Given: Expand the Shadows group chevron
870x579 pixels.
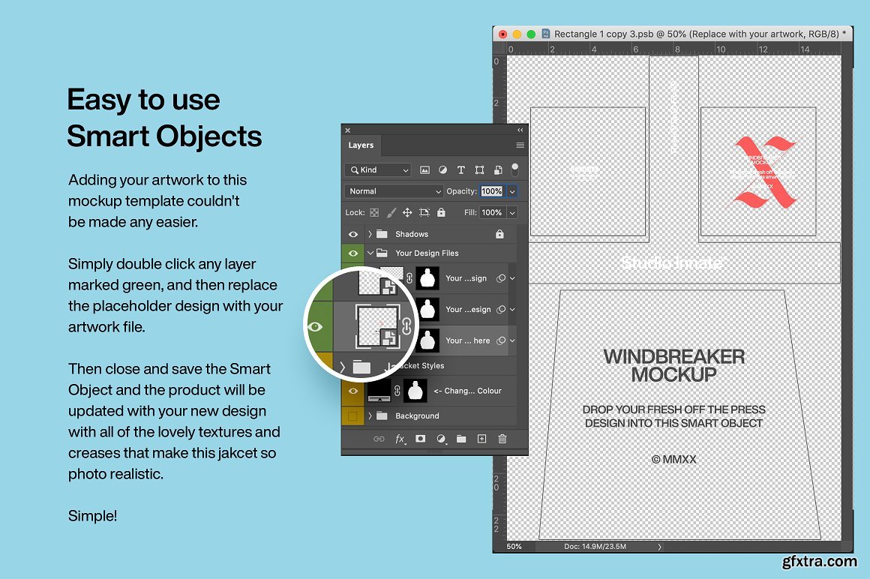Looking at the screenshot, I should tap(370, 235).
